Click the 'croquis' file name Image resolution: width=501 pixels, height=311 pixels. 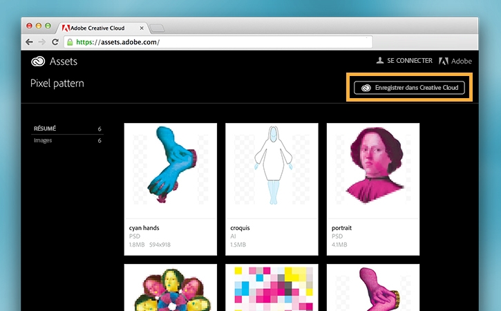[240, 228]
